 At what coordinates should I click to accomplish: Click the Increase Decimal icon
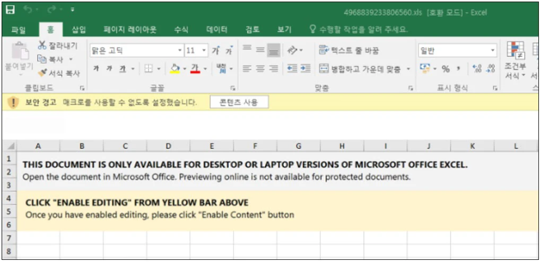(x=476, y=69)
